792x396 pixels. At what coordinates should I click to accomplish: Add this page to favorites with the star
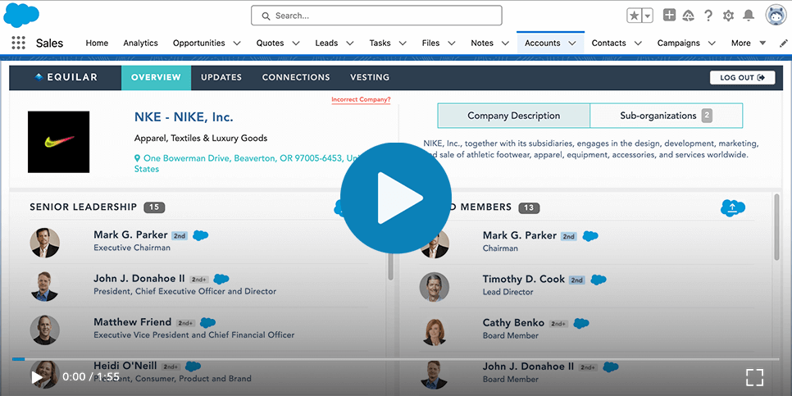point(635,16)
